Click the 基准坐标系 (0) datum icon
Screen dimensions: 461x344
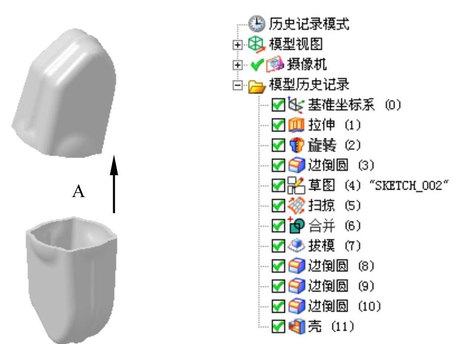(x=295, y=105)
